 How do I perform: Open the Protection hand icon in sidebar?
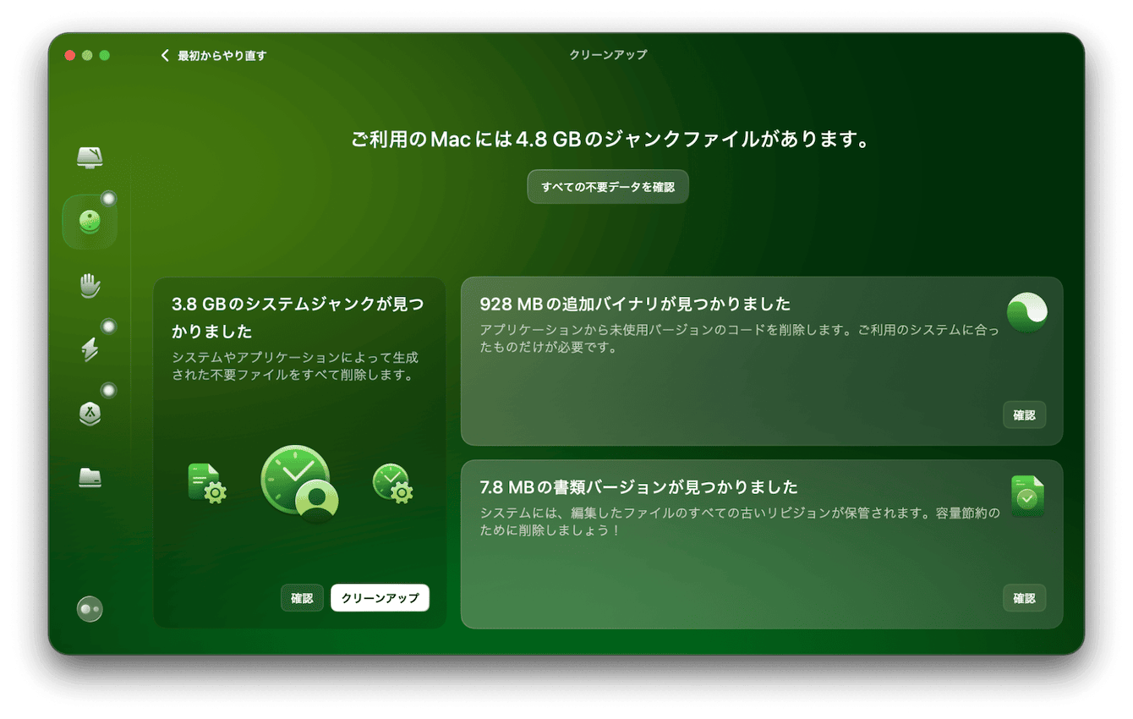pyautogui.click(x=90, y=286)
